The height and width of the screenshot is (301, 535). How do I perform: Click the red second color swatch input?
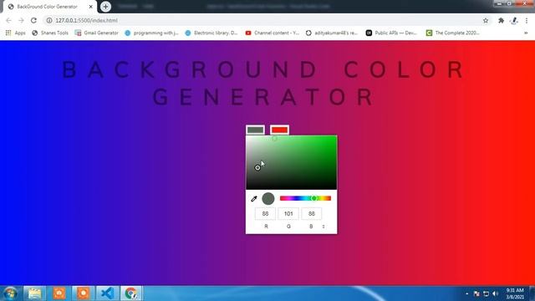click(x=279, y=130)
